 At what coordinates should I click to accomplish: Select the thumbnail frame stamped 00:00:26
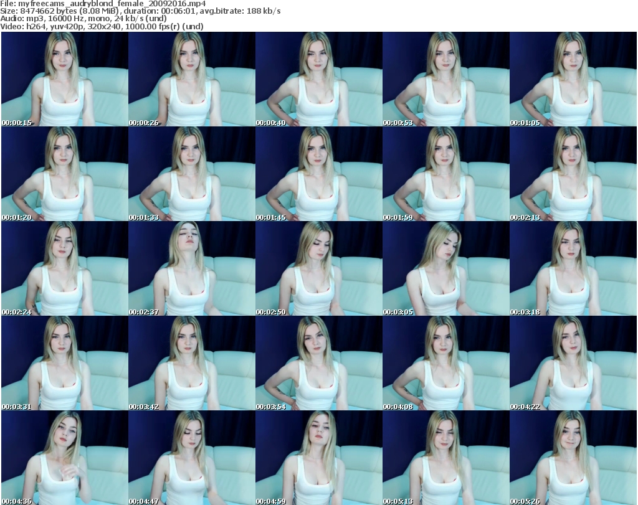192,79
